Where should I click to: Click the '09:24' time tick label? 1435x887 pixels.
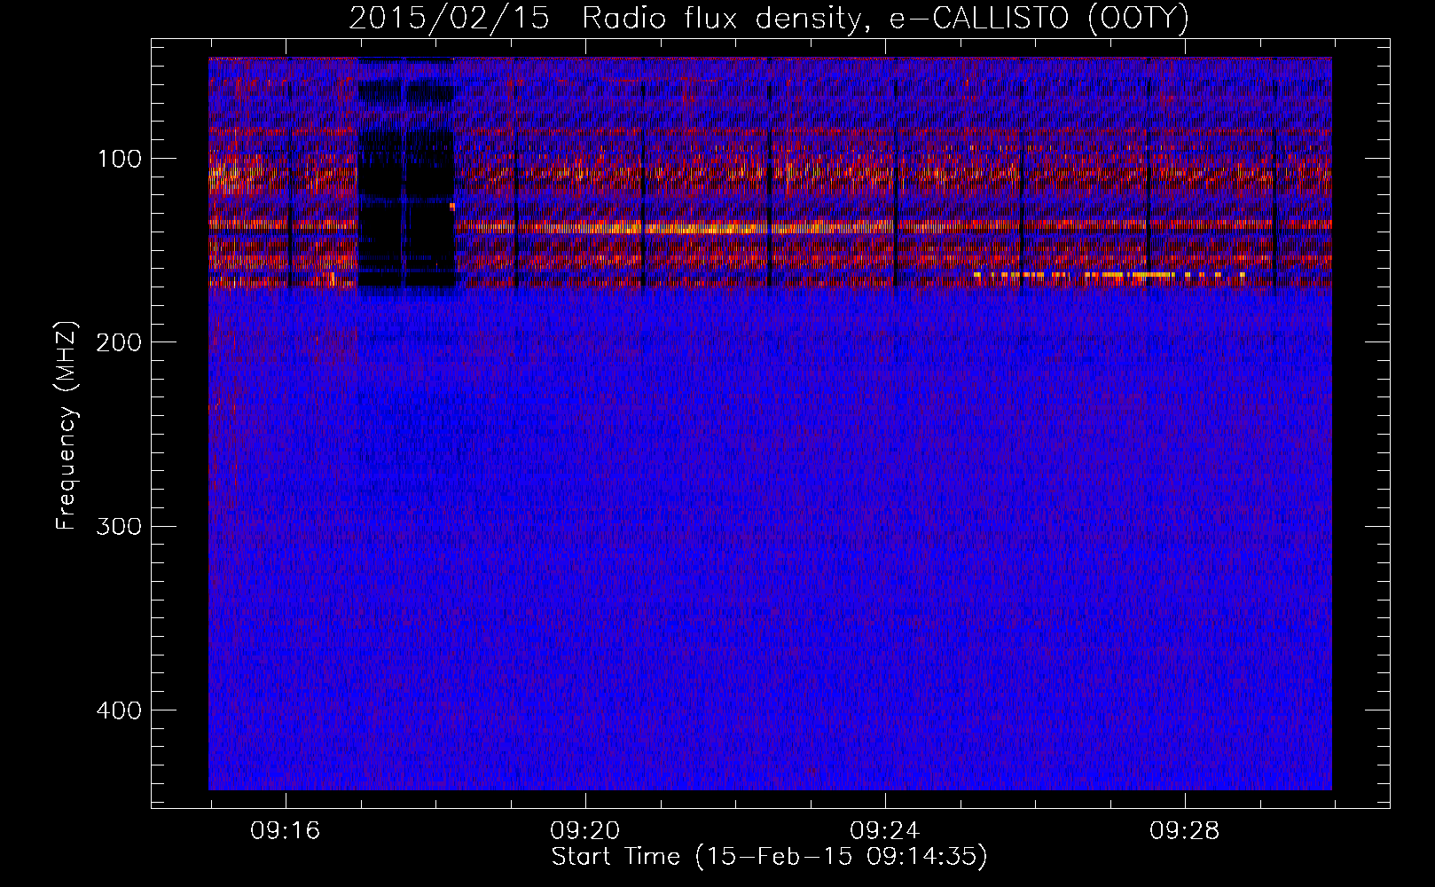885,831
